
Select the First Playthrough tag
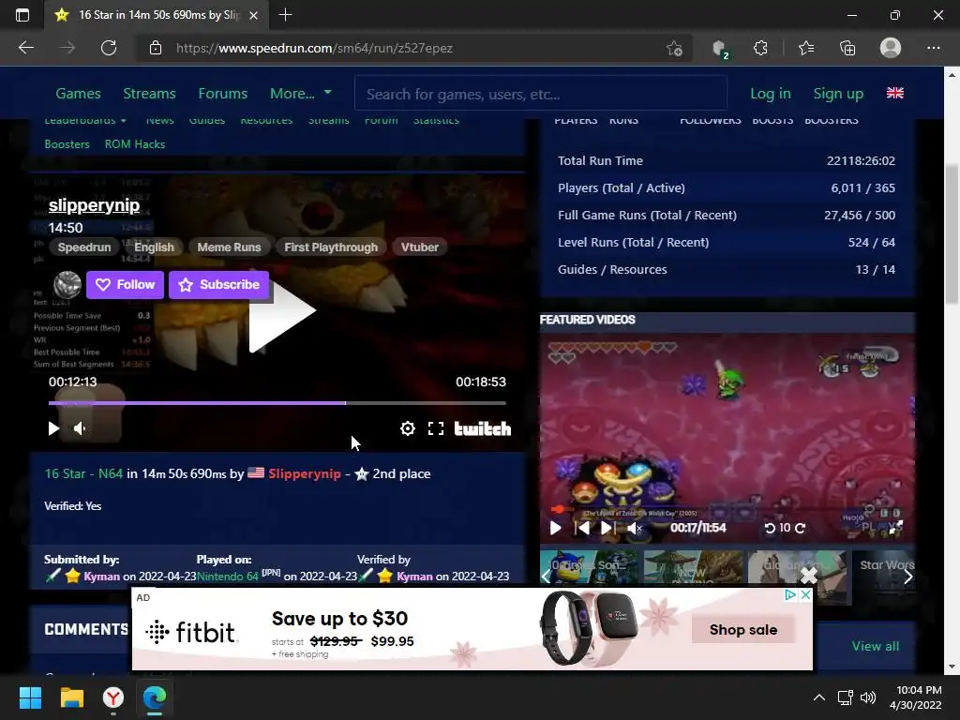point(331,247)
